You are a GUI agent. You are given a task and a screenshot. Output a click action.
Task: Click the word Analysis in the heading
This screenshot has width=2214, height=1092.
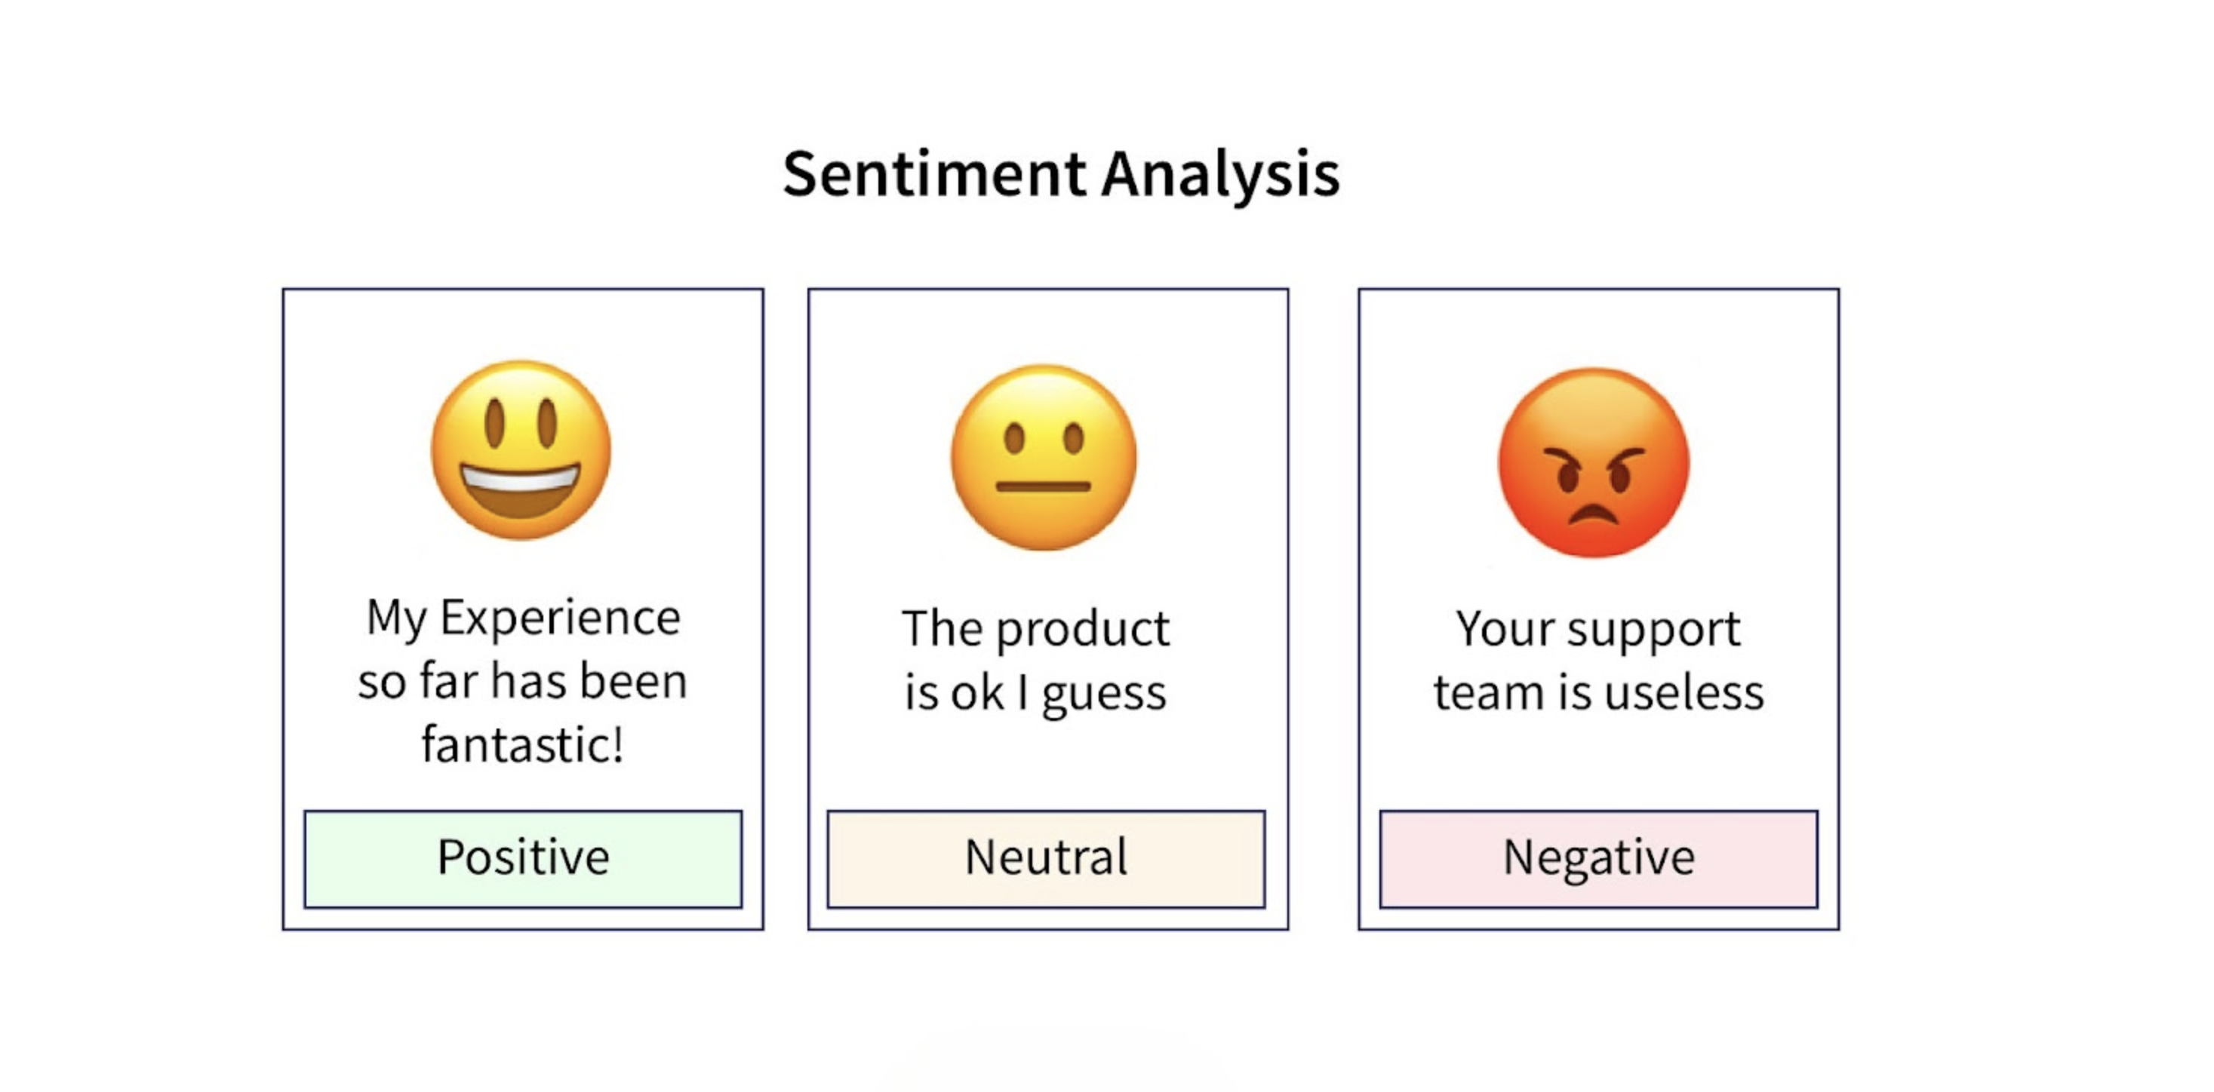(1219, 174)
